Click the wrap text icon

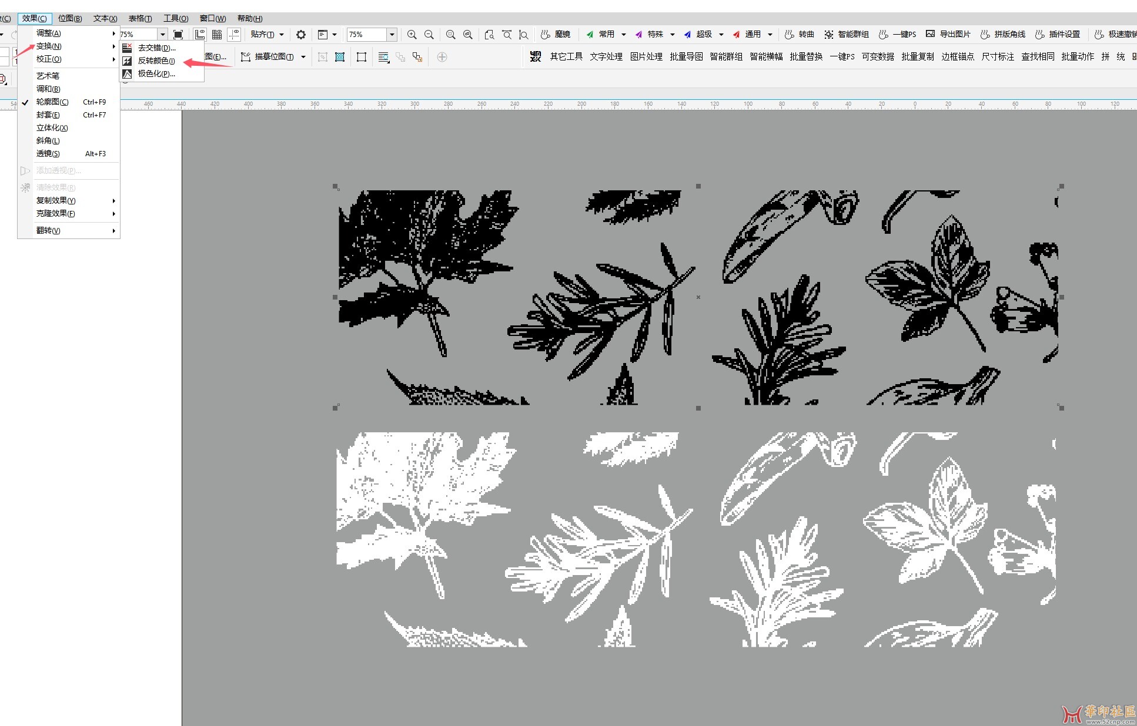(383, 57)
